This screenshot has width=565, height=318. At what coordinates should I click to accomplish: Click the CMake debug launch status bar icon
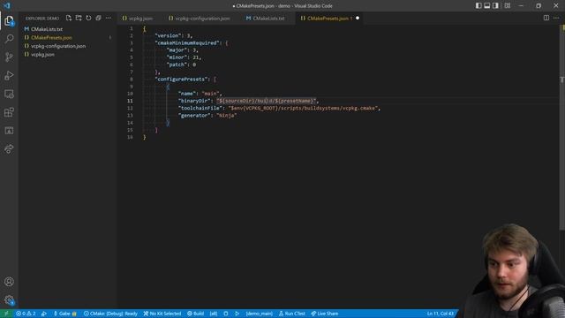click(x=44, y=314)
